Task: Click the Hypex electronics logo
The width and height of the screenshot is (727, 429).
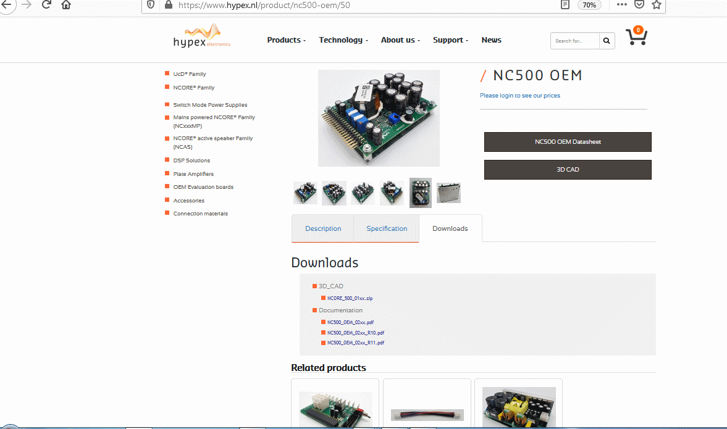Action: click(x=202, y=36)
